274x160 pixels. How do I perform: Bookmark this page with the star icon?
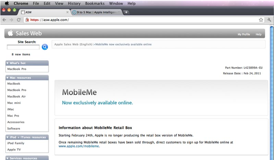point(261,20)
